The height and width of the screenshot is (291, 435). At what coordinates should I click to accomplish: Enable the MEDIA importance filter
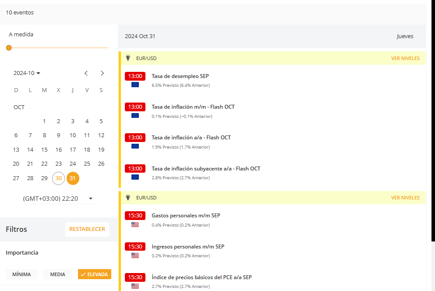pyautogui.click(x=57, y=274)
